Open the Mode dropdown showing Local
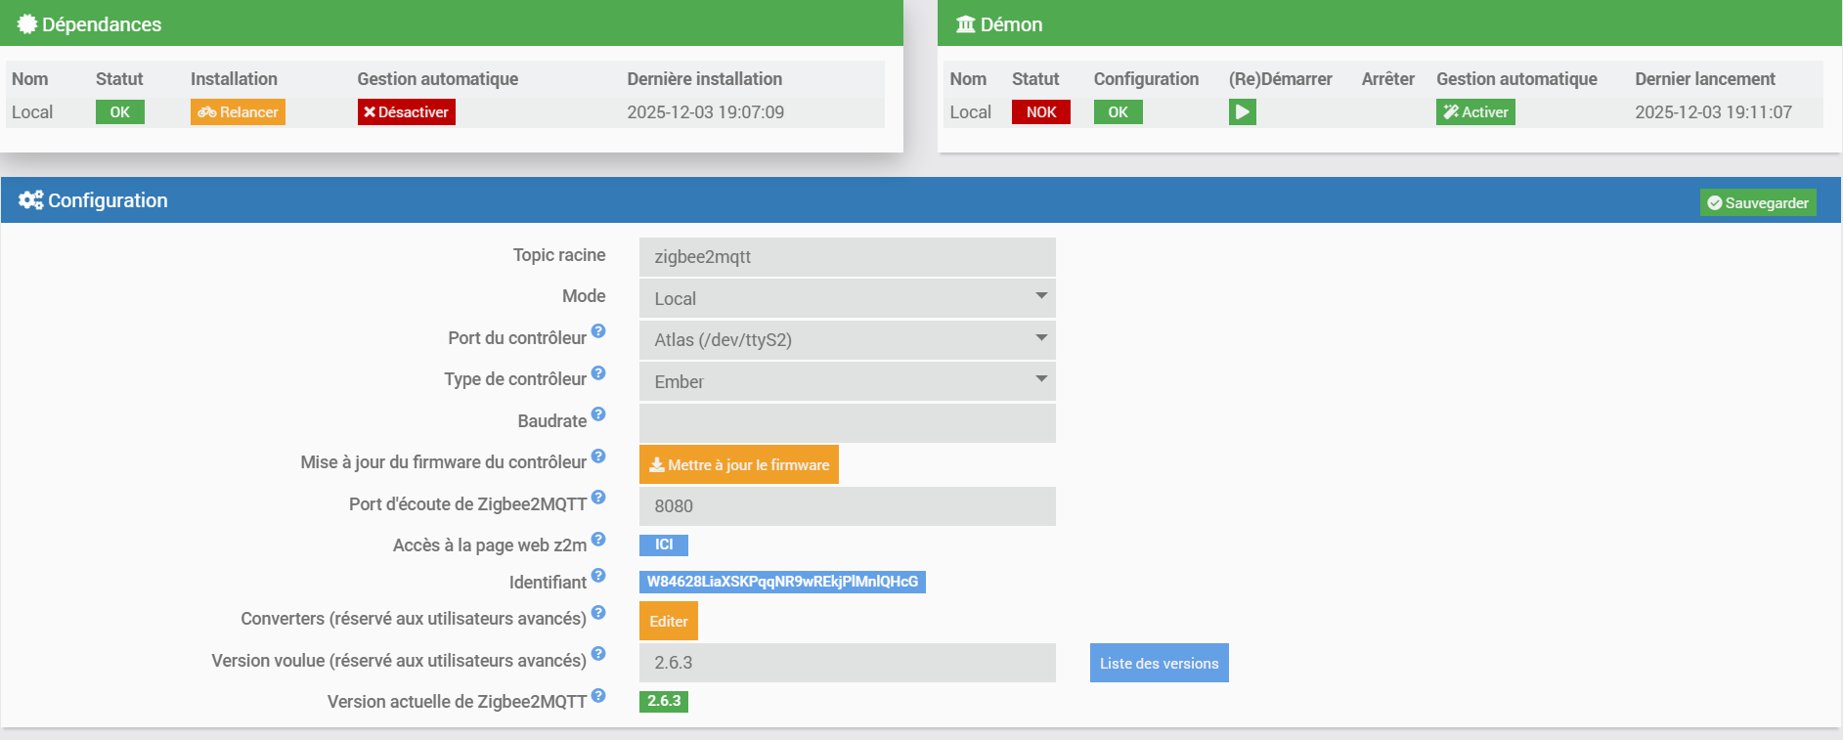 [x=847, y=298]
